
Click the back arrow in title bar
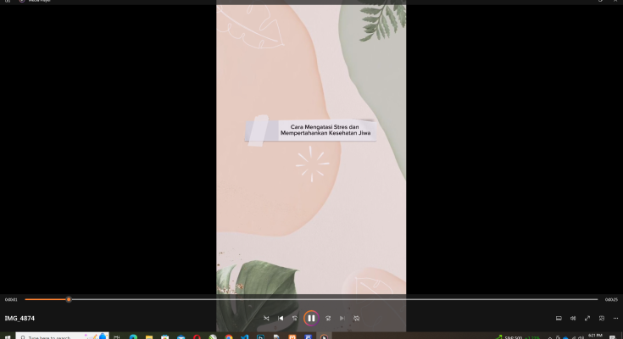coord(8,1)
